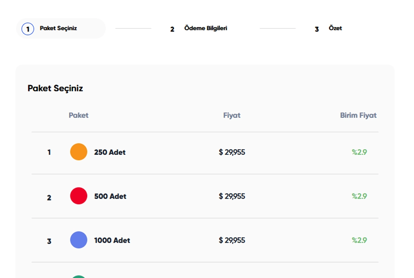The height and width of the screenshot is (278, 414).
Task: Click the blue circle icon for 1000 Adet
Action: [78, 240]
